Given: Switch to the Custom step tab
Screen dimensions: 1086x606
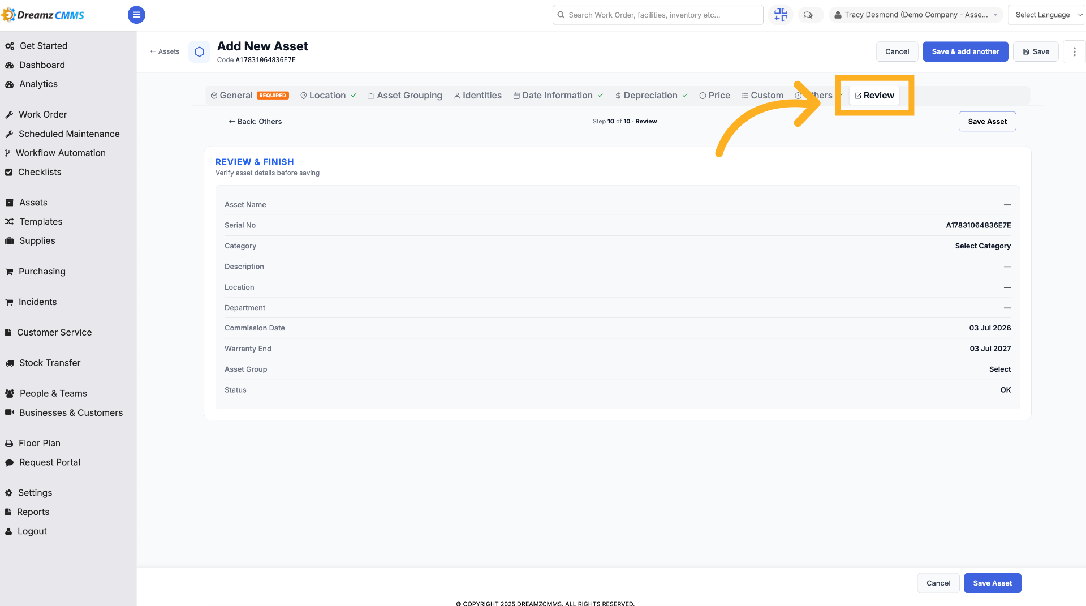Looking at the screenshot, I should click(762, 96).
